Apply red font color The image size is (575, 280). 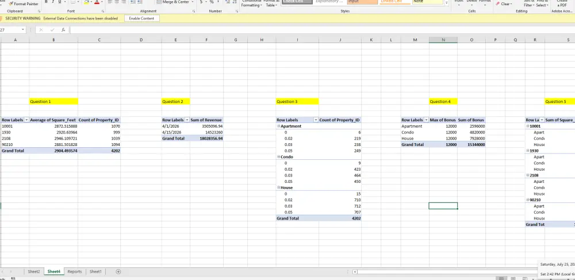tap(97, 2)
